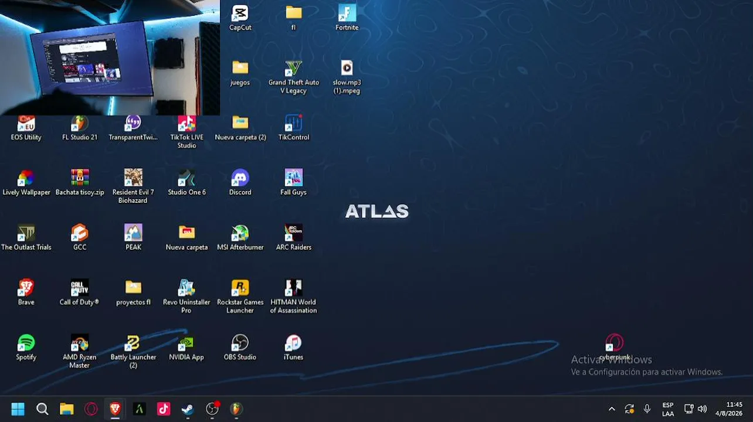
Task: Select the Rockstar Games Launcher shortcut
Action: [x=240, y=297]
